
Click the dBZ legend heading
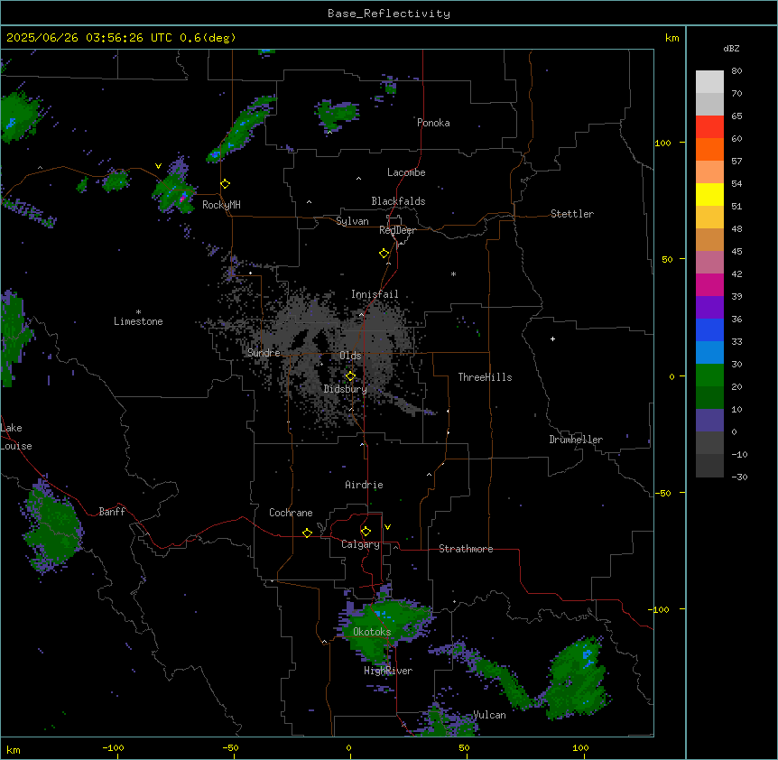(x=731, y=48)
